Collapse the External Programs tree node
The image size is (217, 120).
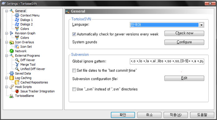7,56
